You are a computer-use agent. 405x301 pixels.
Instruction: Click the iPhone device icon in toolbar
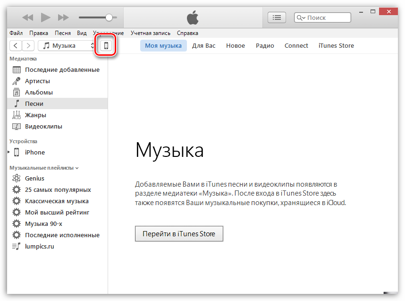coord(106,45)
